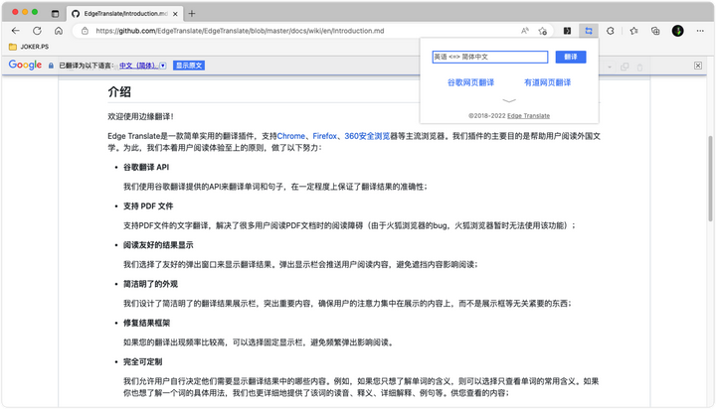Go back with the browser back arrow
The image size is (716, 409).
[x=16, y=31]
